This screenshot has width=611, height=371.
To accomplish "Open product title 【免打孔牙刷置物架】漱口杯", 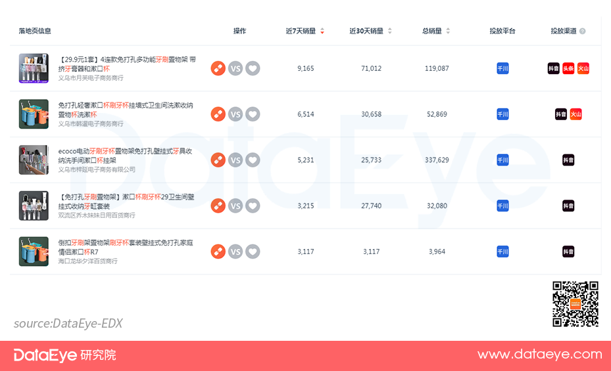I will 126,202.
